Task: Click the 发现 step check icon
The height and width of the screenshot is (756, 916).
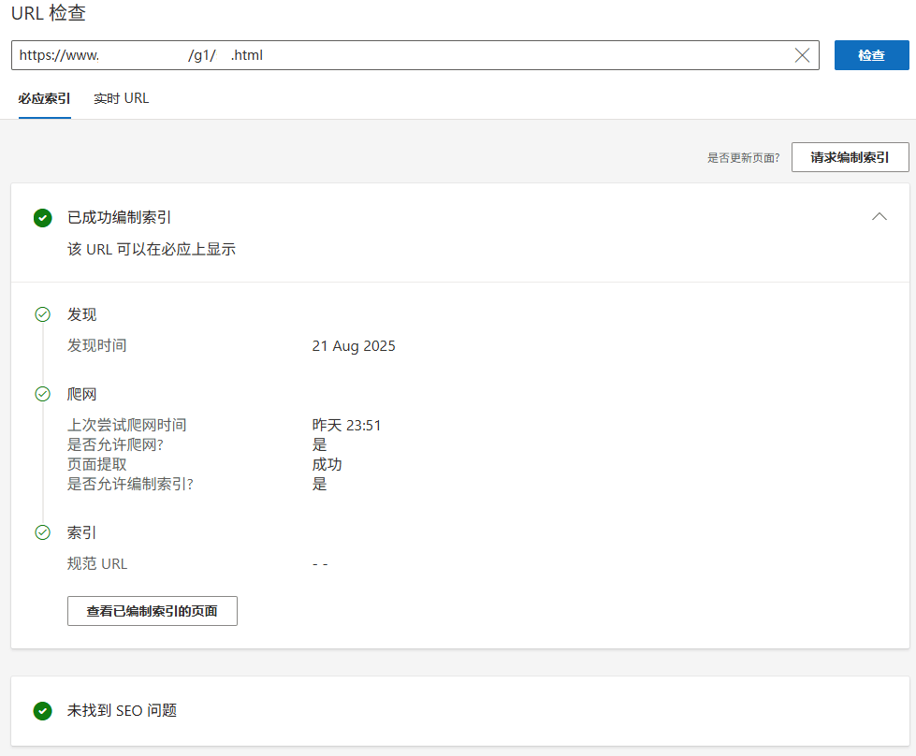Action: (x=42, y=314)
